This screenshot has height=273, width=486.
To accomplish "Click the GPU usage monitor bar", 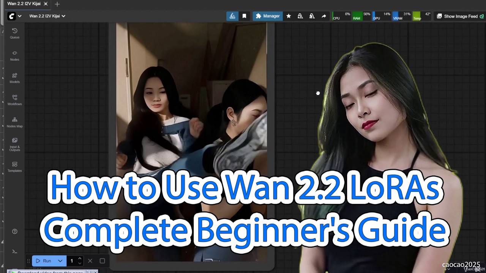I will click(382, 16).
